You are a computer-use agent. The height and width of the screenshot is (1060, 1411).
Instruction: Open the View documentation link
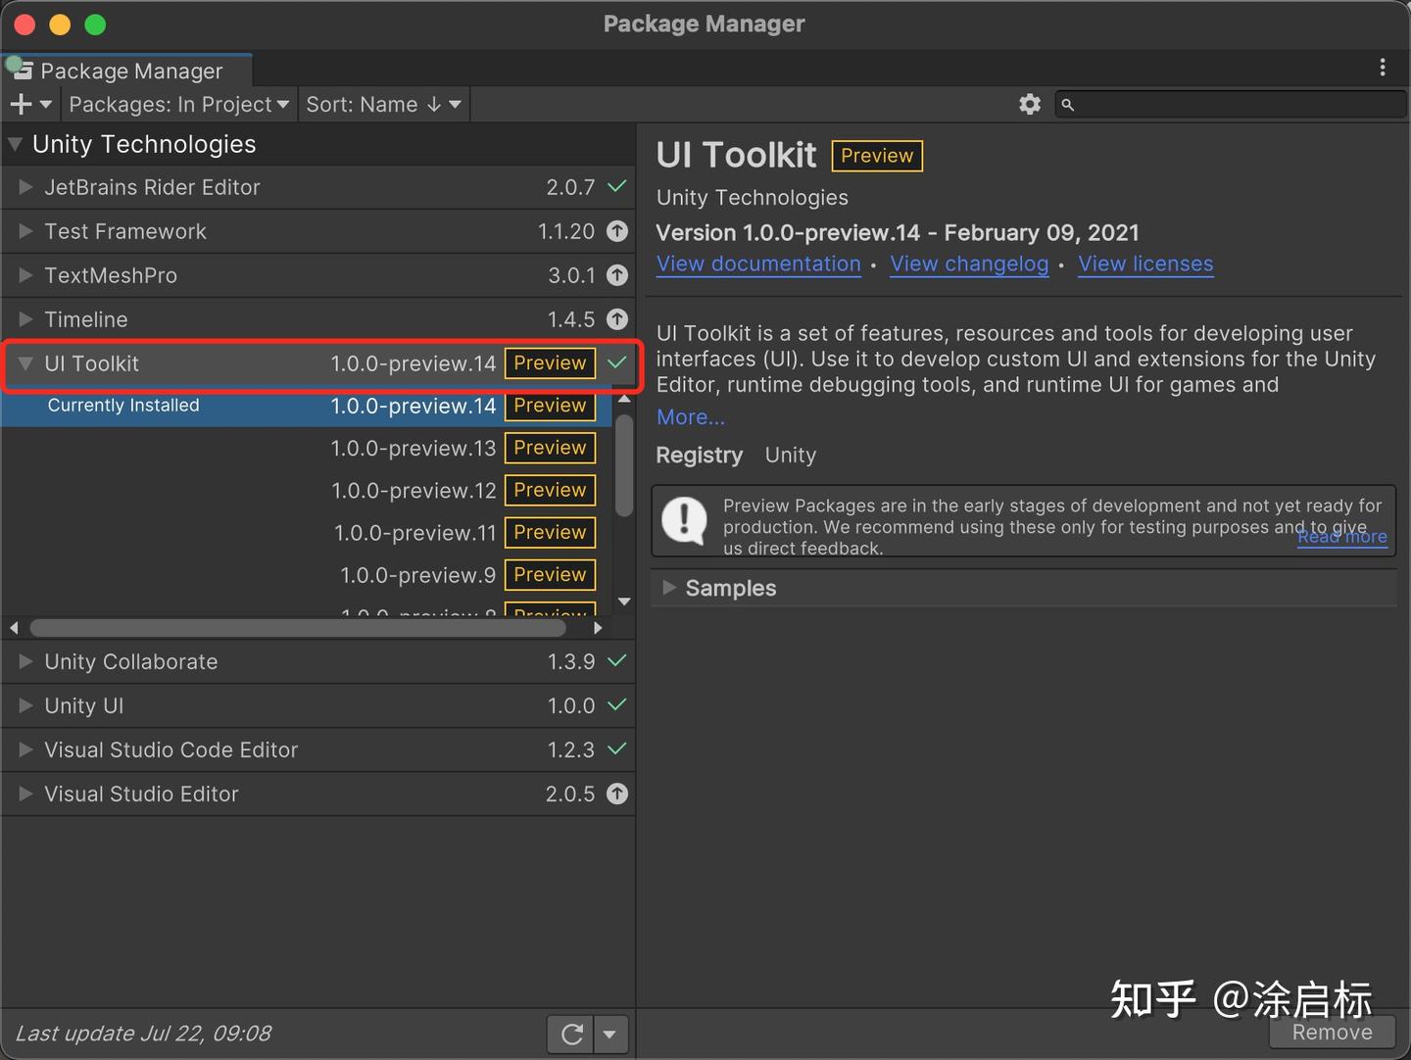(758, 265)
